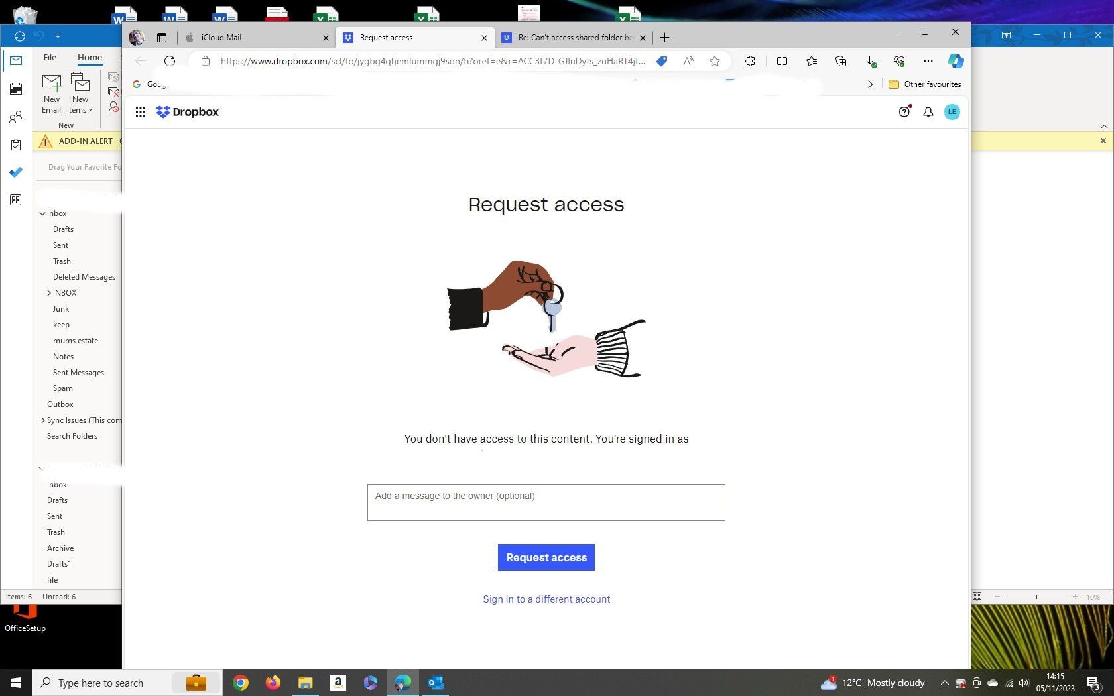1114x696 pixels.
Task: Create a New Email in Outlook
Action: 51,93
